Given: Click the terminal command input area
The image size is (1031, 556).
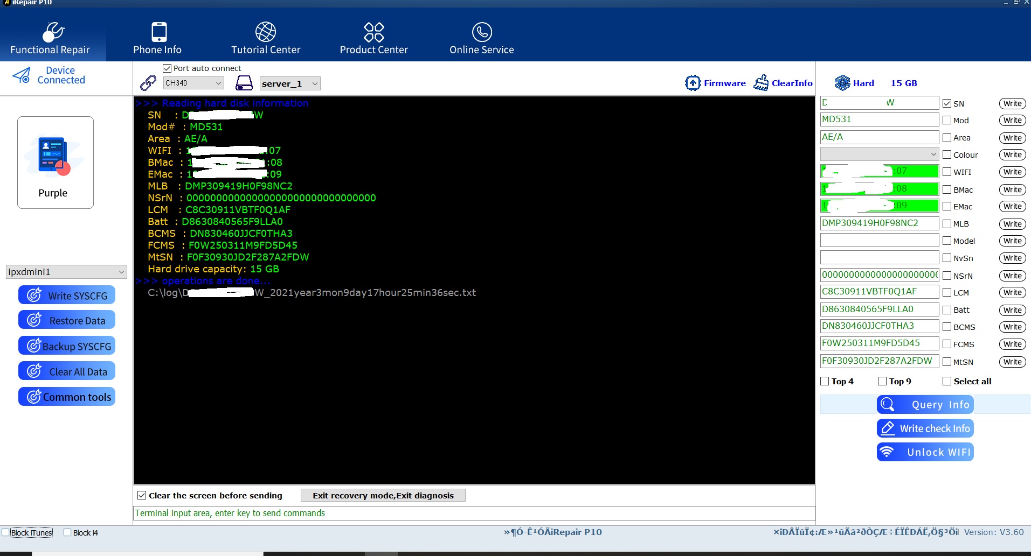Looking at the screenshot, I should point(474,513).
